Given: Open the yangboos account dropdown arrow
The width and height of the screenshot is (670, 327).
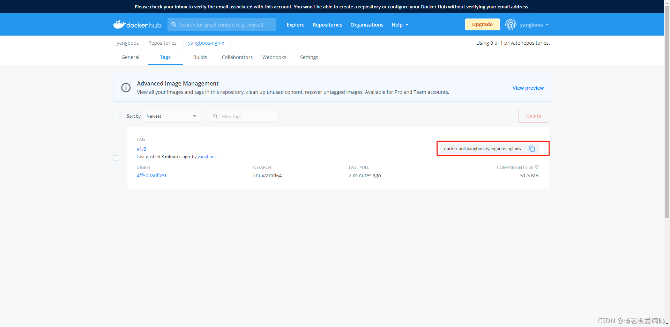Looking at the screenshot, I should (x=547, y=25).
